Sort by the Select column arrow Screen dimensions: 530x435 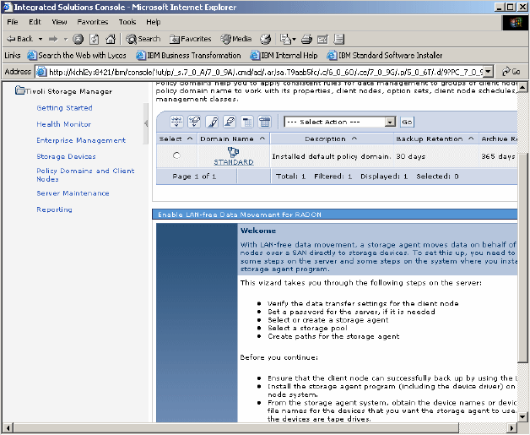pyautogui.click(x=190, y=139)
